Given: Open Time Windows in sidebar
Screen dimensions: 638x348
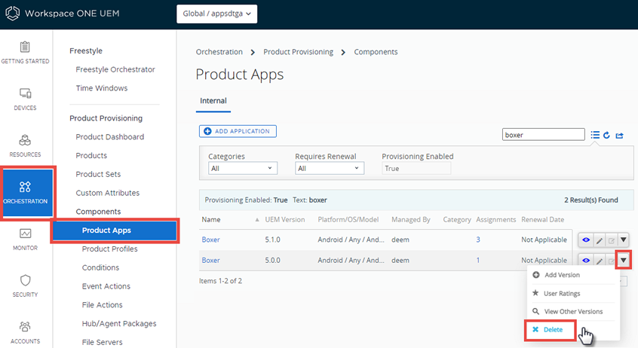Looking at the screenshot, I should click(101, 88).
